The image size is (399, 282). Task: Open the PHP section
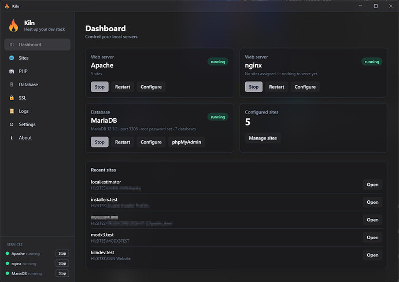point(37,71)
